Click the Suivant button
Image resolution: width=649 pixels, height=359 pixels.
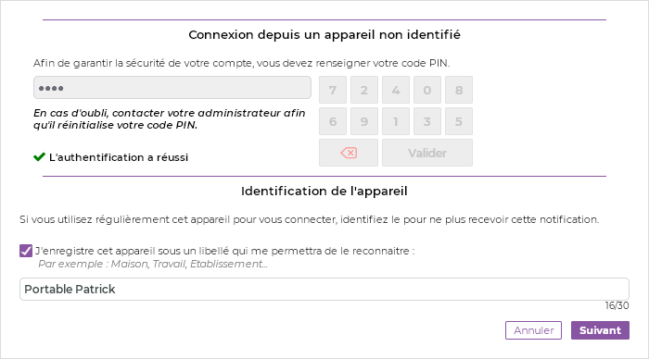(600, 330)
